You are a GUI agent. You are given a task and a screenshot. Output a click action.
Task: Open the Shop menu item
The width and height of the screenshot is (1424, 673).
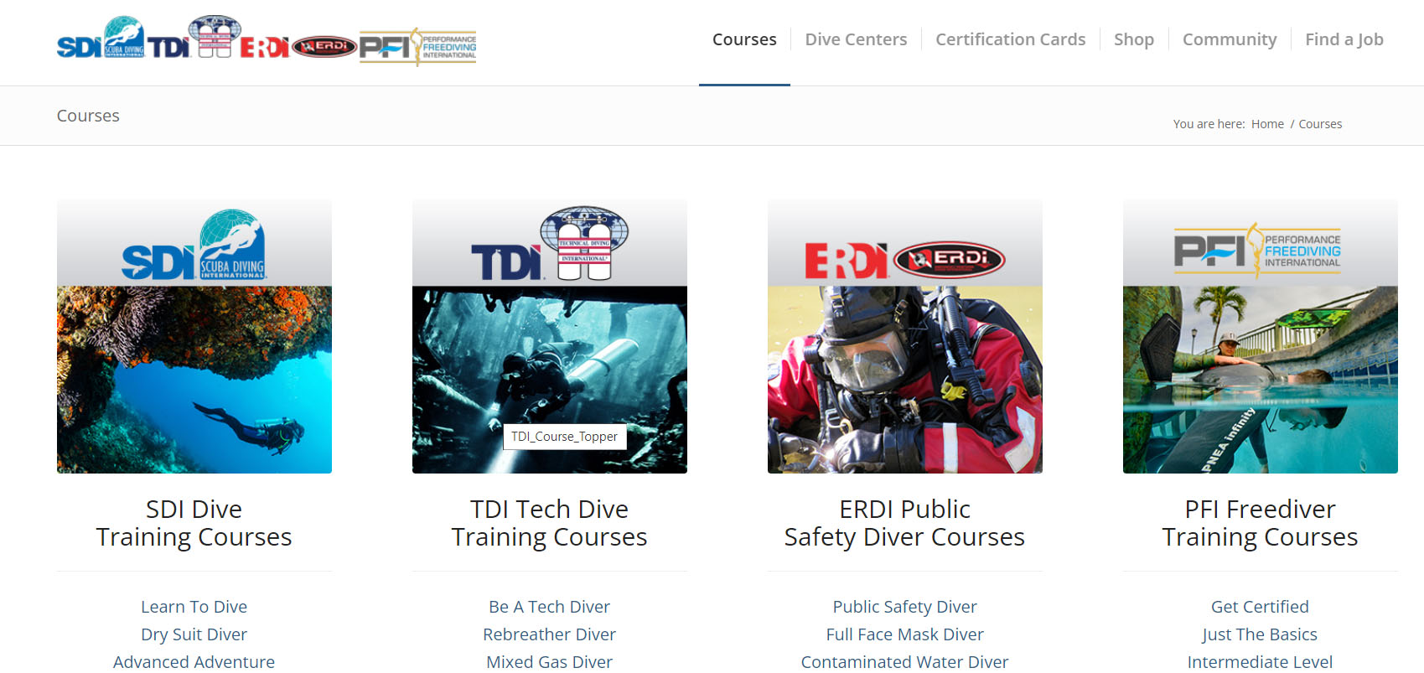coord(1134,39)
